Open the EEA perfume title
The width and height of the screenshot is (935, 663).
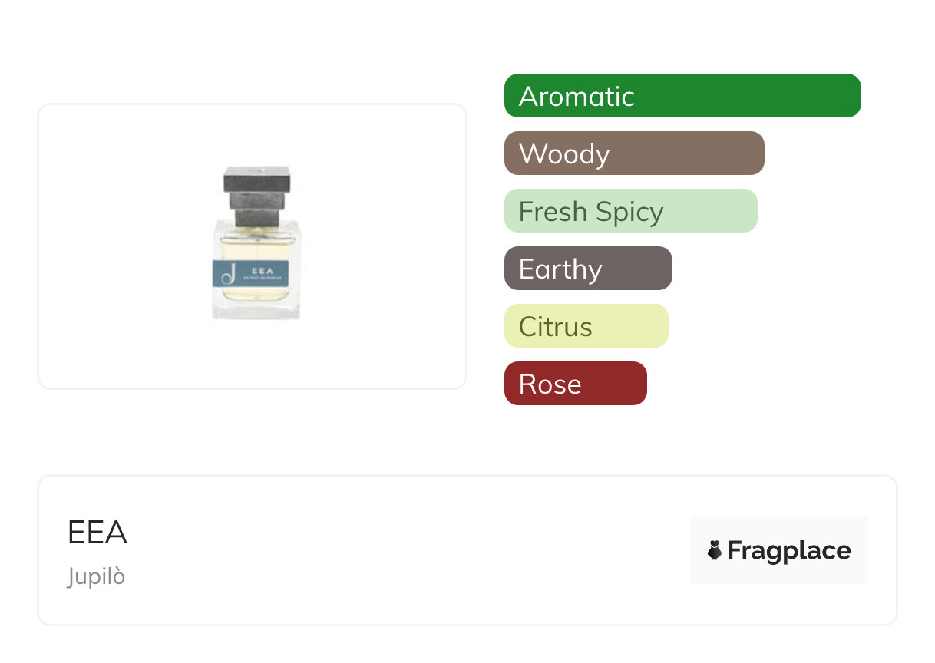pos(97,533)
